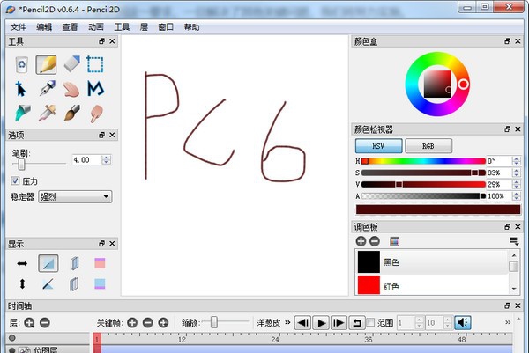Screen dimensions: 529x353
Task: Open the 帮助 menu
Action: (191, 27)
